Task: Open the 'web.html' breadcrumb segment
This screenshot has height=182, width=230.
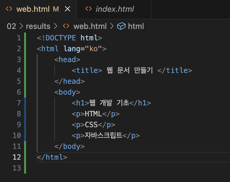Action: pos(90,26)
